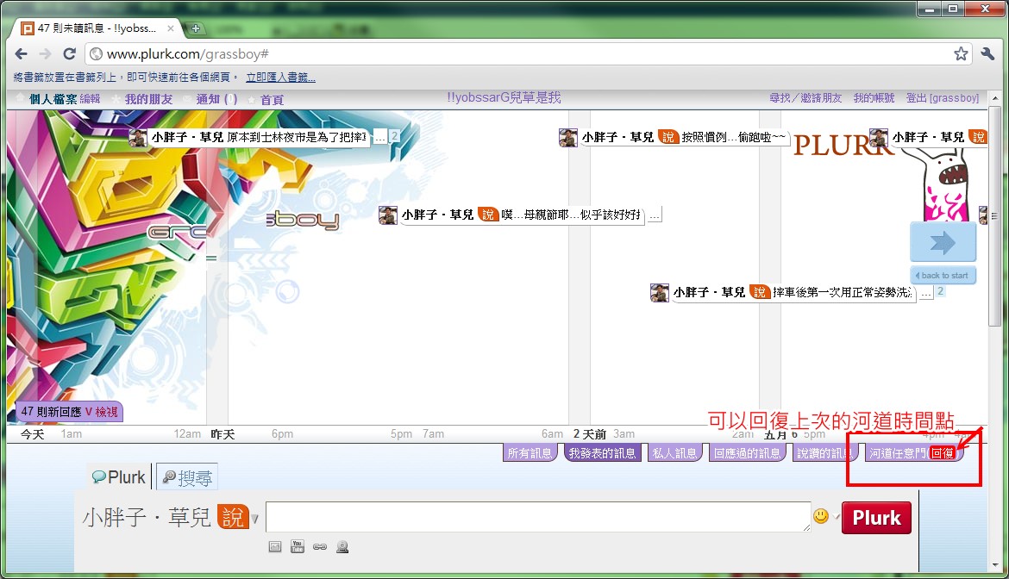Click the page vertical scrollbar thumb
1009x579 pixels.
coord(995,216)
